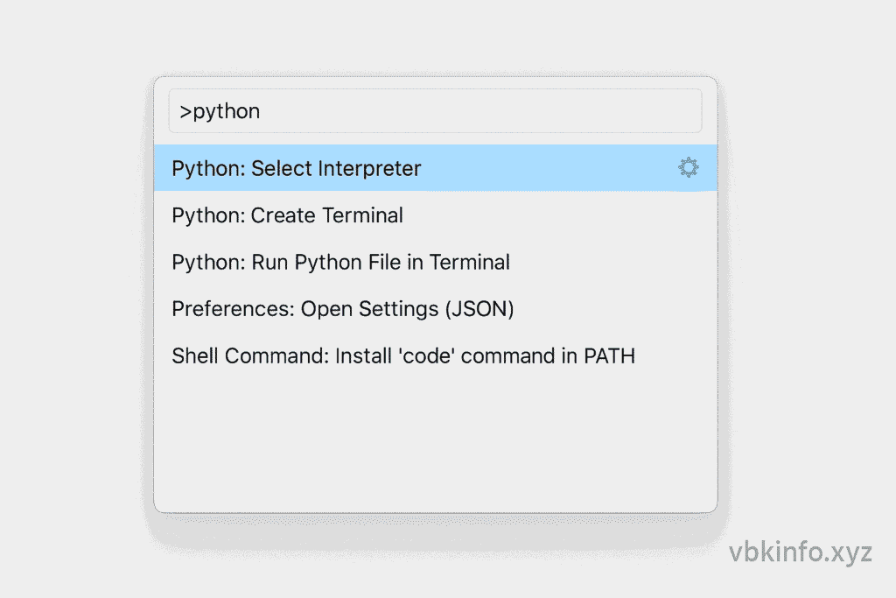Run 'Python: Create Terminal' command
896x598 pixels.
tap(287, 215)
